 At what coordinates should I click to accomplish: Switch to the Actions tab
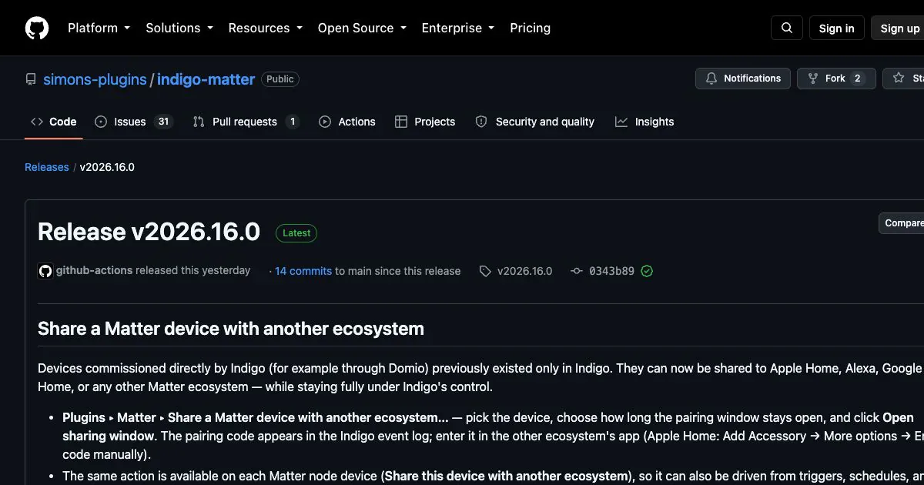[347, 122]
